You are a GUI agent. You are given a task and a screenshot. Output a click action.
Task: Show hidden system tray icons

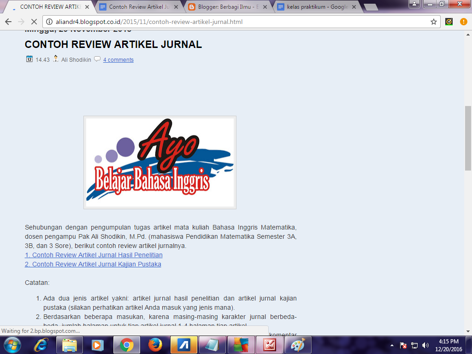point(392,345)
